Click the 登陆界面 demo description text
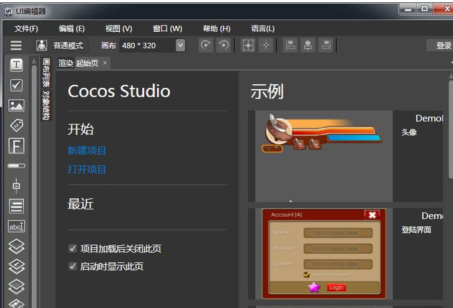 point(416,230)
